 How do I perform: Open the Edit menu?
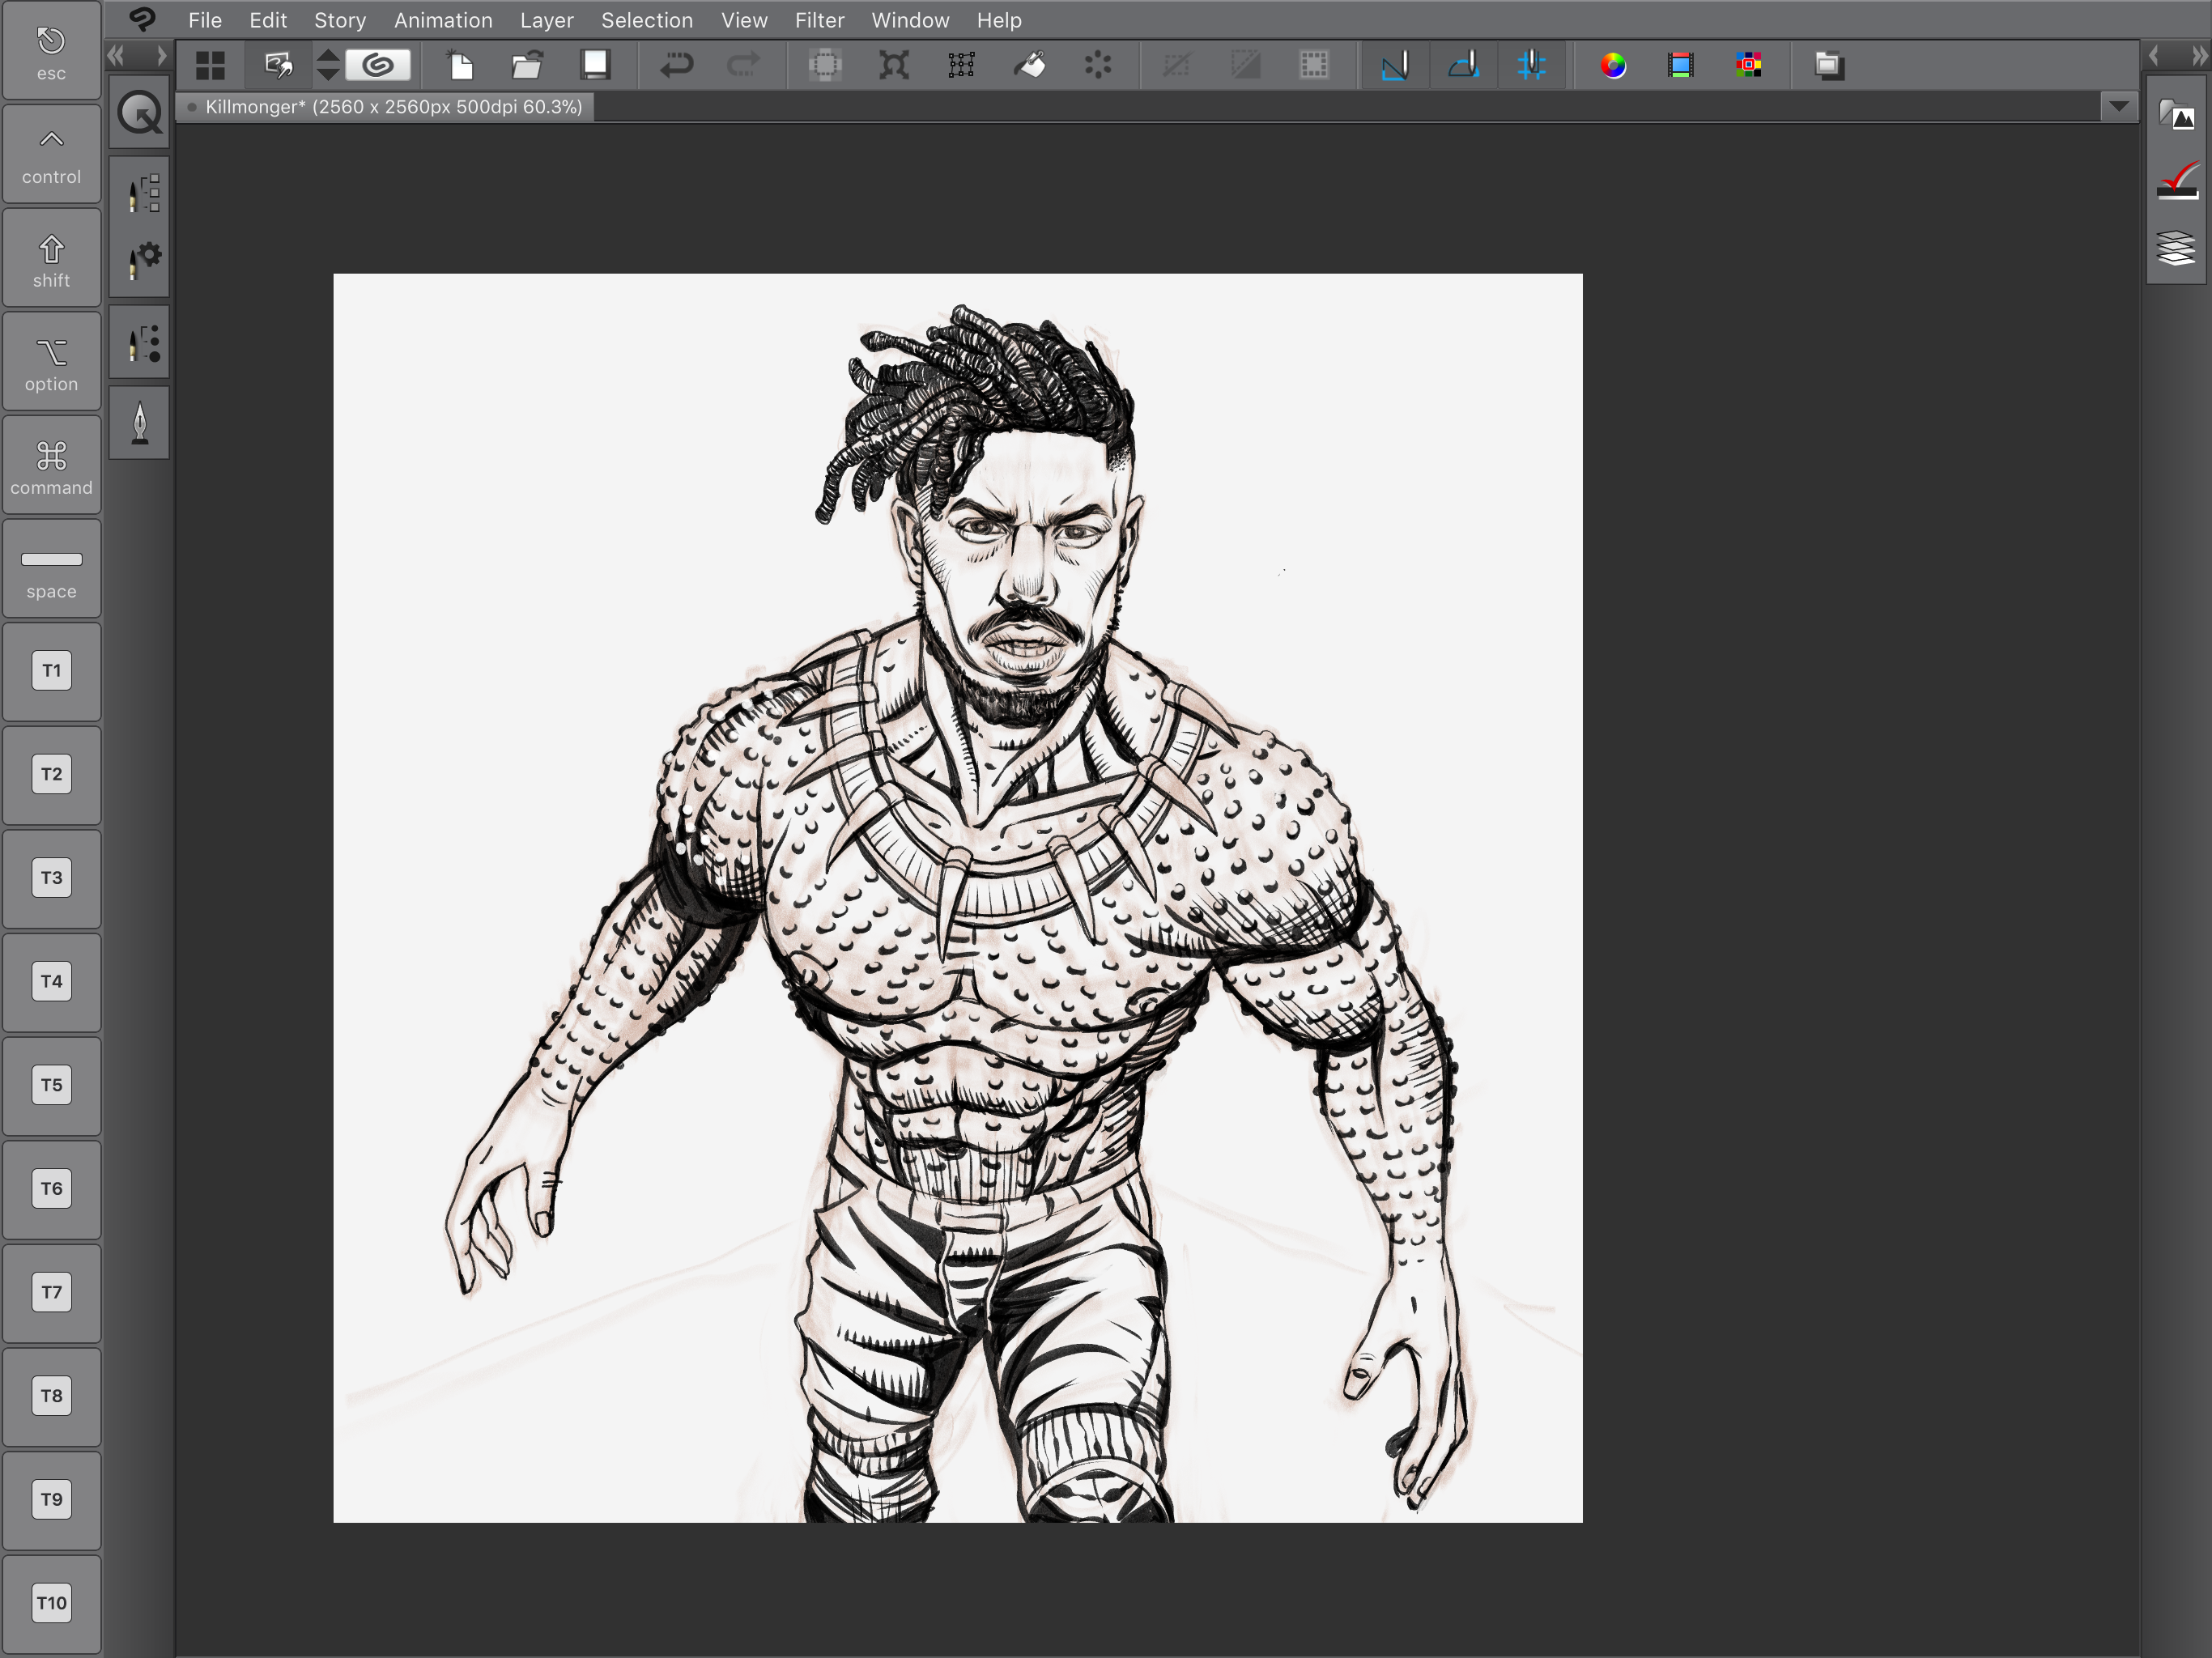[268, 20]
